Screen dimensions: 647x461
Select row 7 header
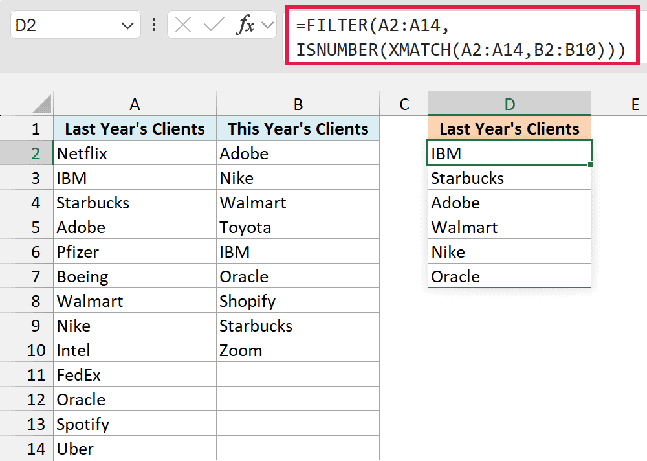click(x=27, y=276)
